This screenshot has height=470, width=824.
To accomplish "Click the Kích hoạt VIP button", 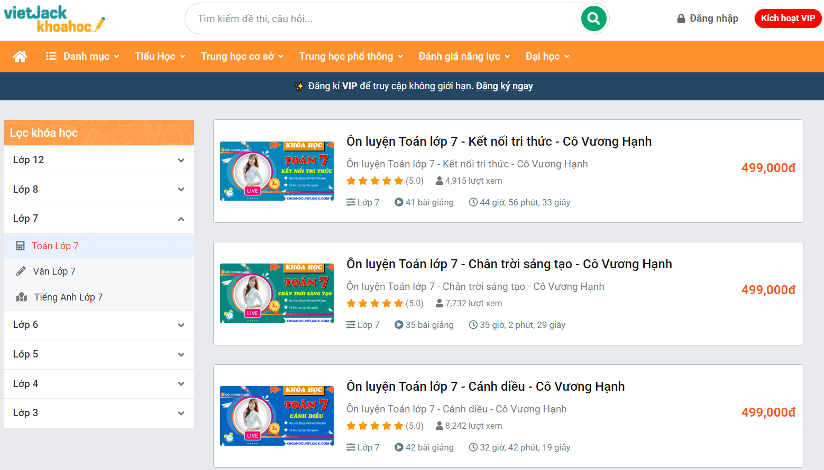I will (x=788, y=18).
